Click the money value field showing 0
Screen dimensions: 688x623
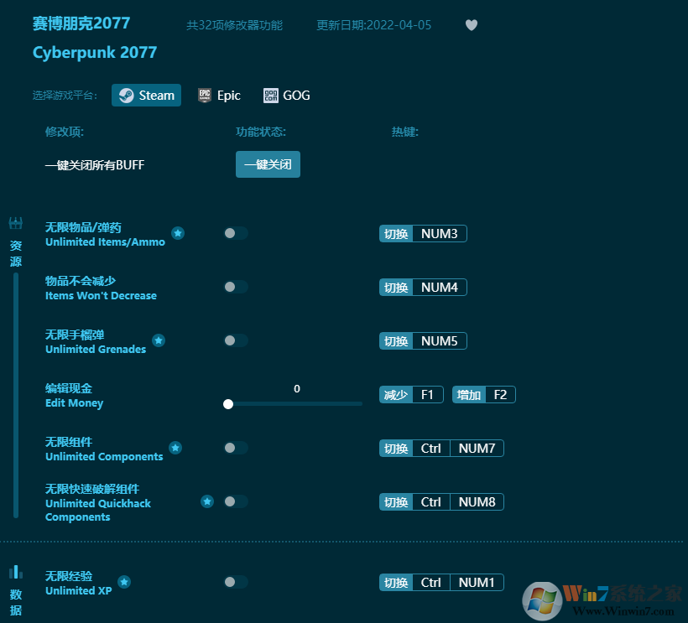tap(296, 388)
